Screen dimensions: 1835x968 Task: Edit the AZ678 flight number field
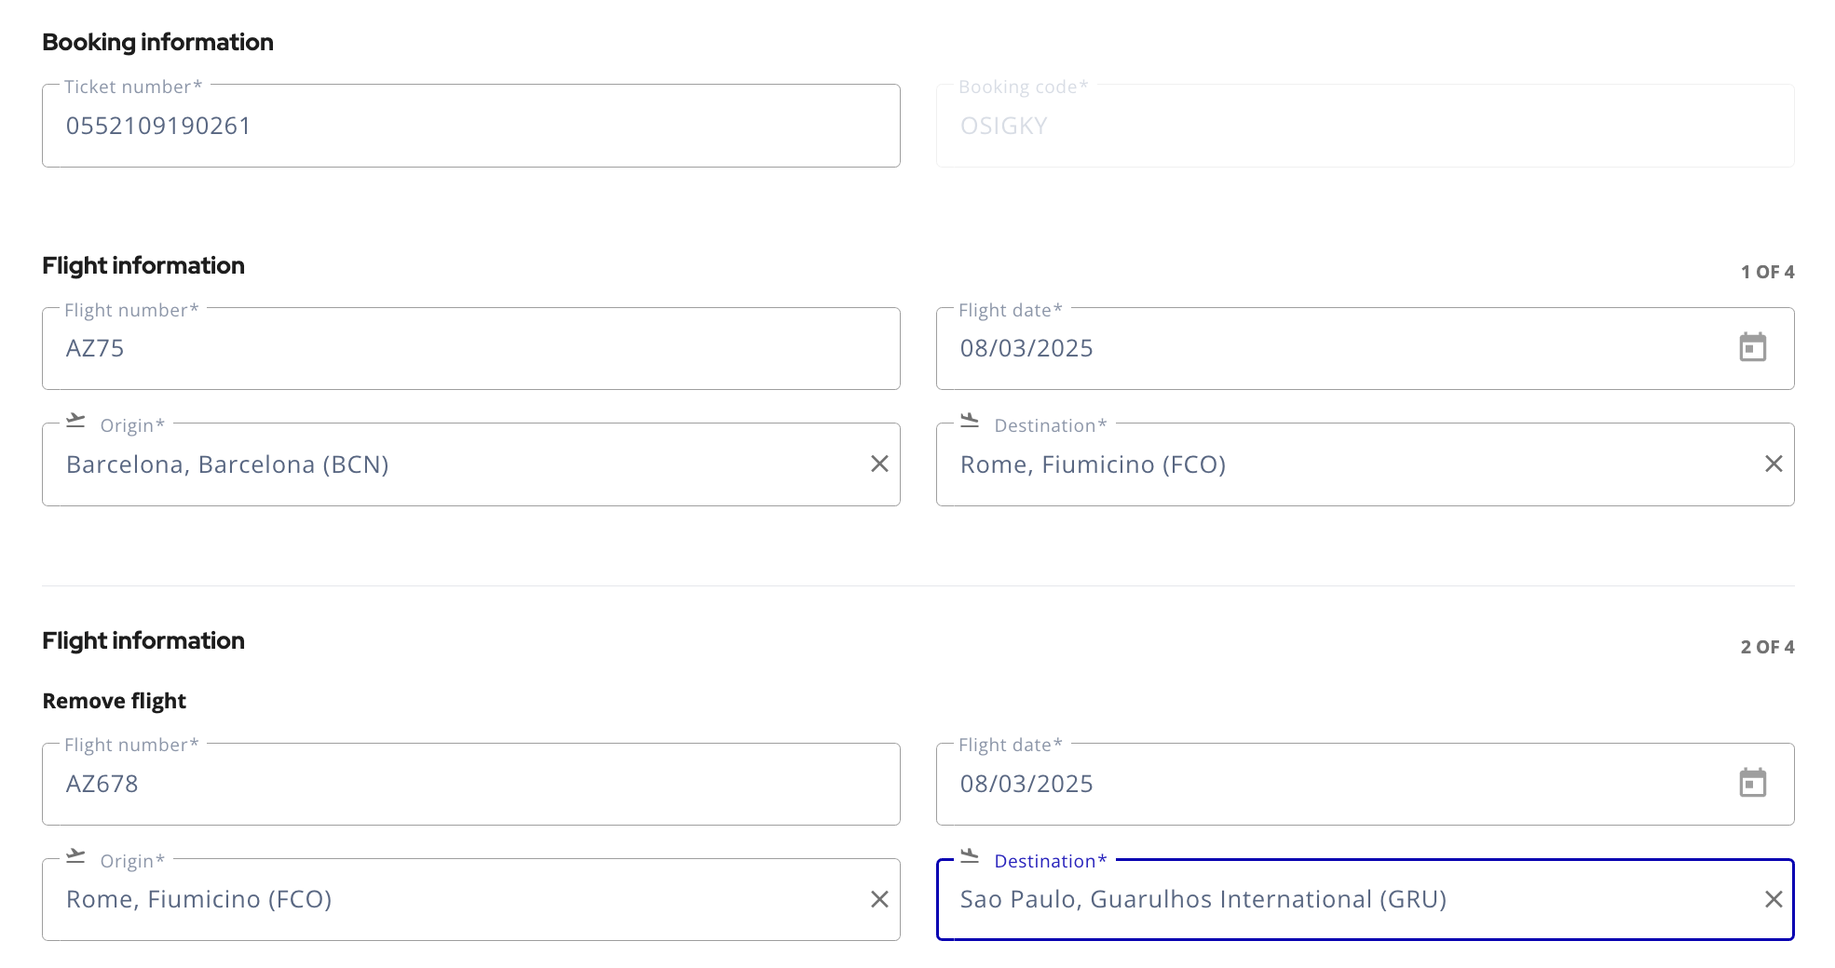click(471, 784)
